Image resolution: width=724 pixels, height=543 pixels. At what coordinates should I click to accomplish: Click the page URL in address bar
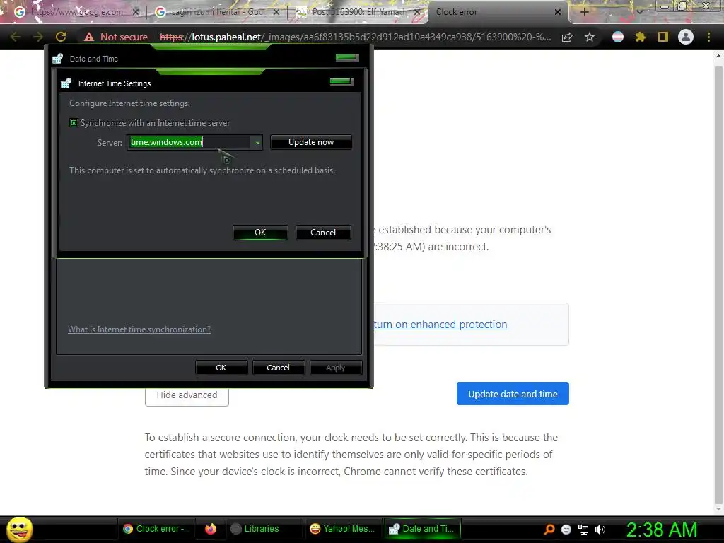(356, 37)
